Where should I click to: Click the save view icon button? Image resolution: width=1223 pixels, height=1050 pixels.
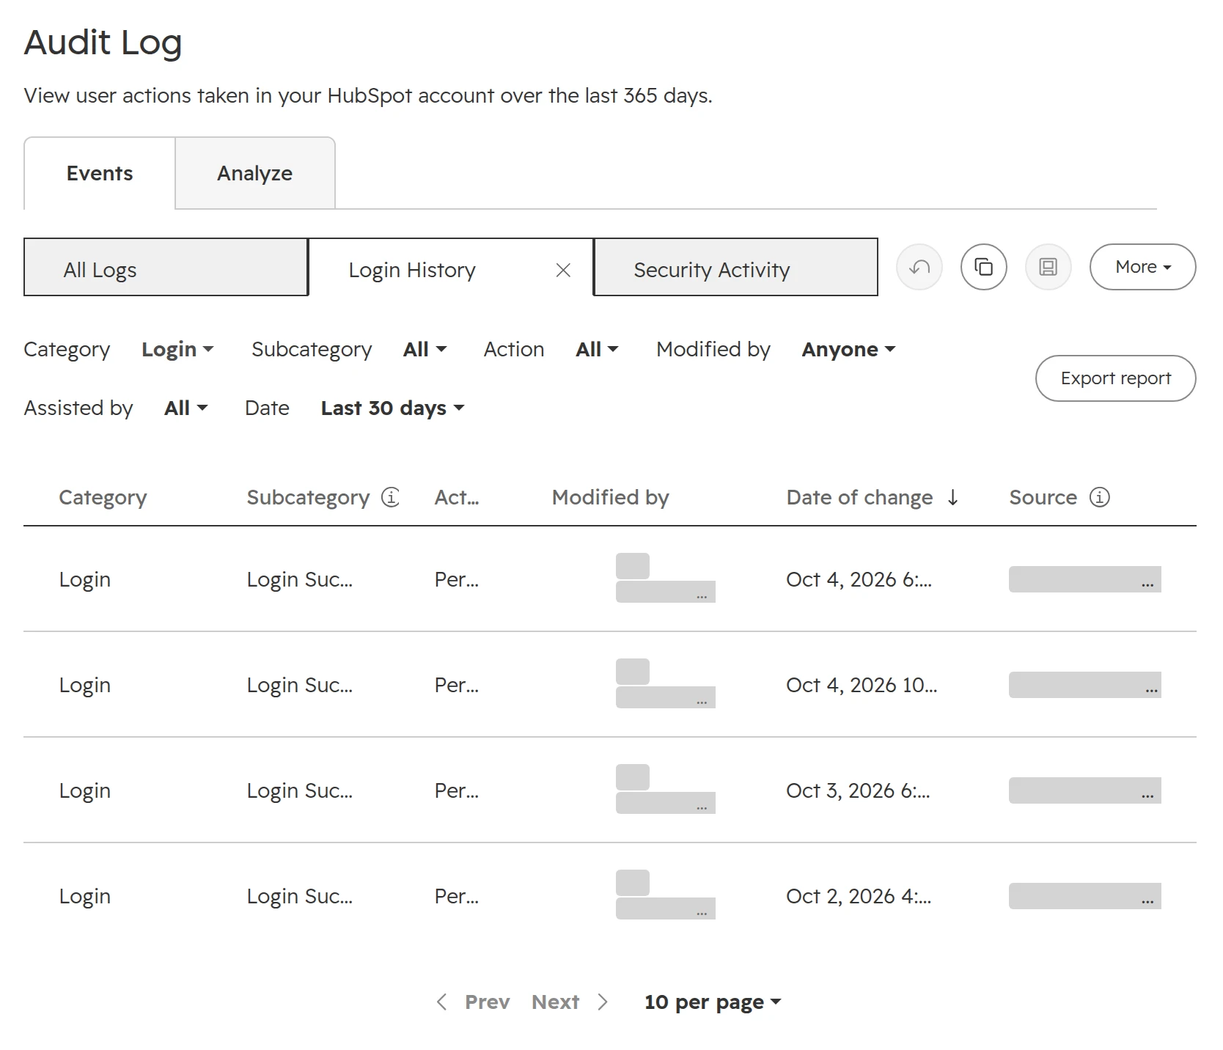click(1048, 267)
